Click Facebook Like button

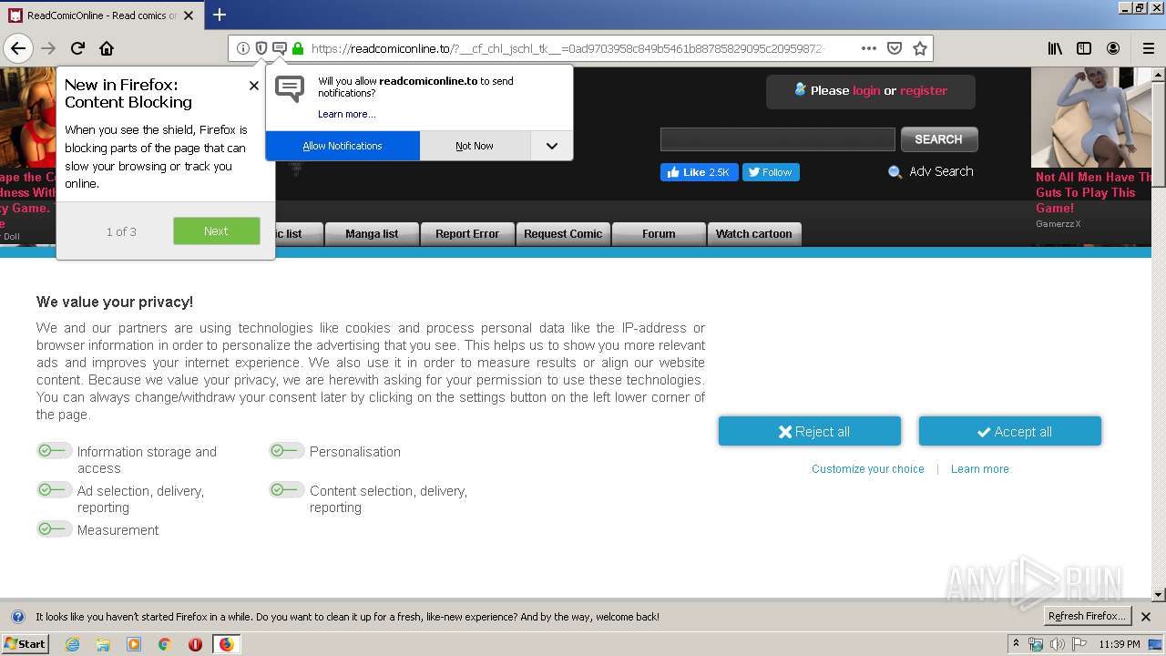[699, 172]
